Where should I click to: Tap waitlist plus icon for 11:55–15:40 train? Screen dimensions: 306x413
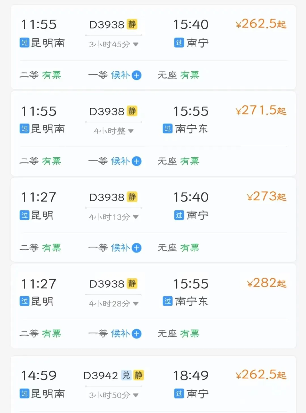[x=137, y=75]
